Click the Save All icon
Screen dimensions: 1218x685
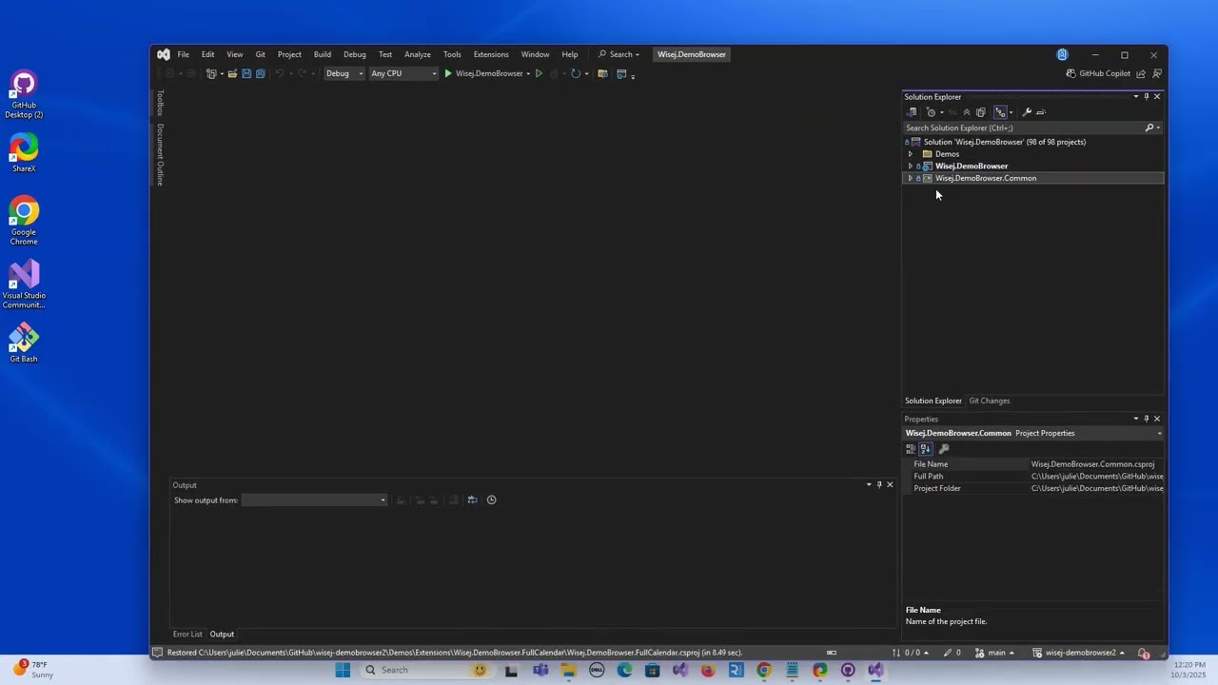click(x=260, y=73)
